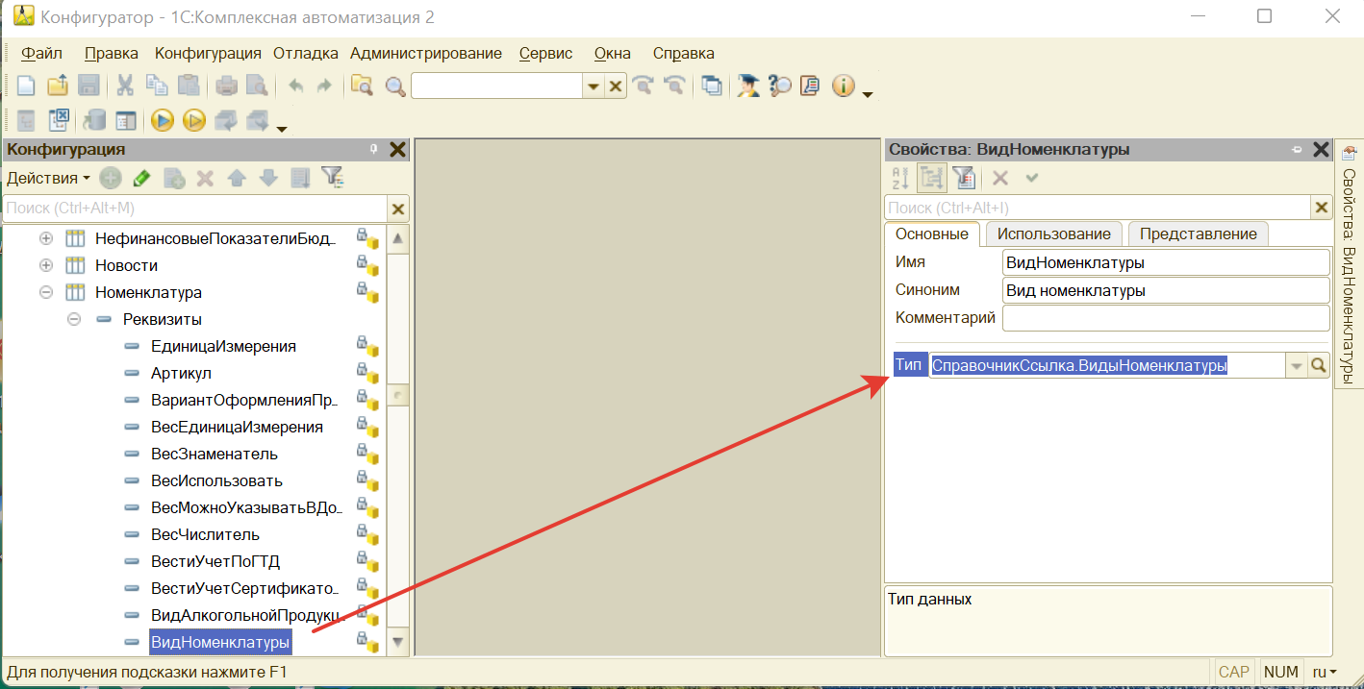This screenshot has width=1364, height=689.
Task: Select the ЕдиницаИзмерения attribute
Action: click(x=223, y=346)
